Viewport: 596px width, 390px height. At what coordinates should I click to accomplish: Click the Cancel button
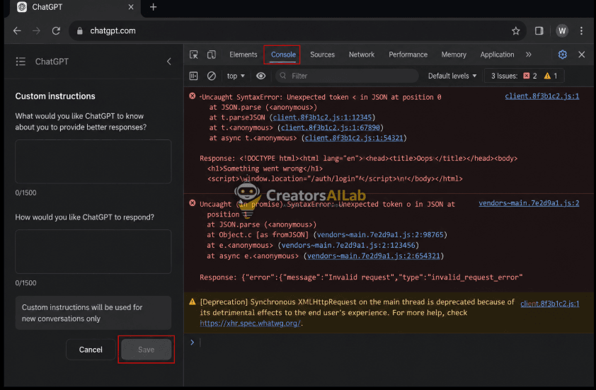(x=91, y=350)
